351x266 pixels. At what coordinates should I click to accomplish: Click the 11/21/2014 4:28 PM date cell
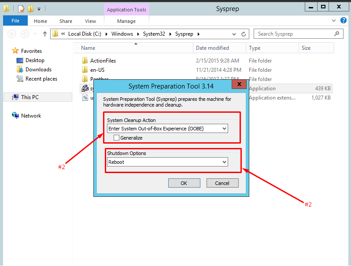[218, 70]
